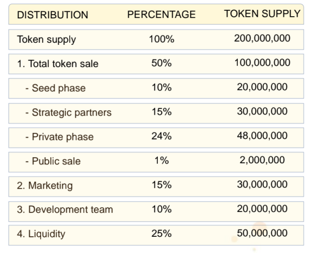Select the PERCENTAGE column header

coord(161,15)
